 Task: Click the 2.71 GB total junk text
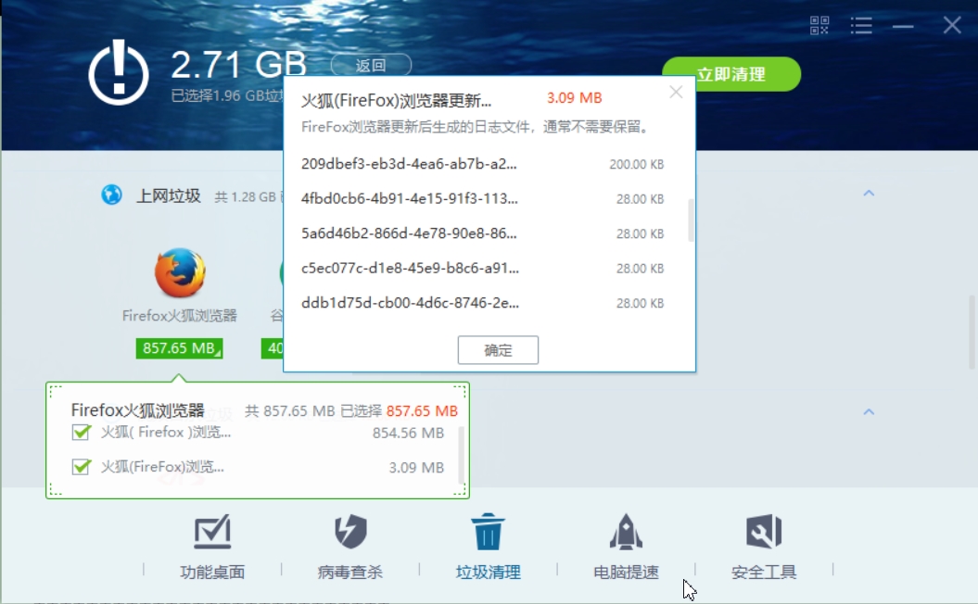(x=239, y=64)
